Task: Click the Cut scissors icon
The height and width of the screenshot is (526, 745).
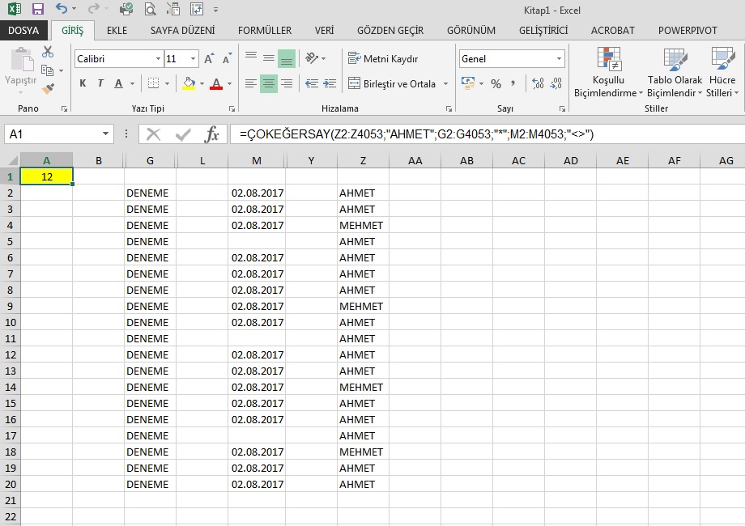Action: 48,52
